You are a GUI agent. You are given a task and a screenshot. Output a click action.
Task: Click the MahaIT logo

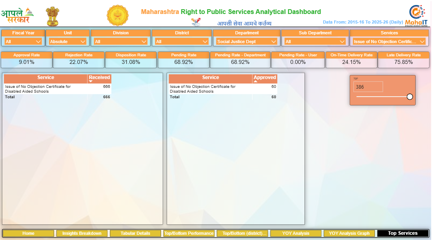pos(417,15)
